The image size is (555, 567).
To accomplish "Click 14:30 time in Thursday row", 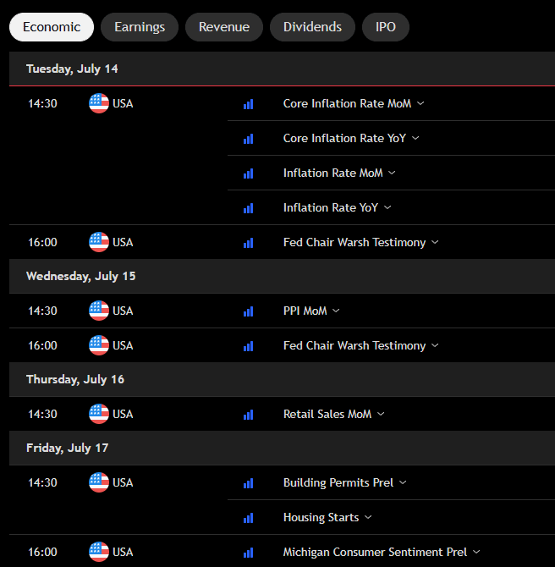I will click(x=42, y=414).
